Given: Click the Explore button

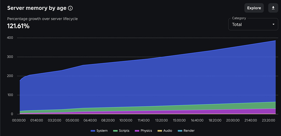Looking at the screenshot, I should pyautogui.click(x=254, y=8).
